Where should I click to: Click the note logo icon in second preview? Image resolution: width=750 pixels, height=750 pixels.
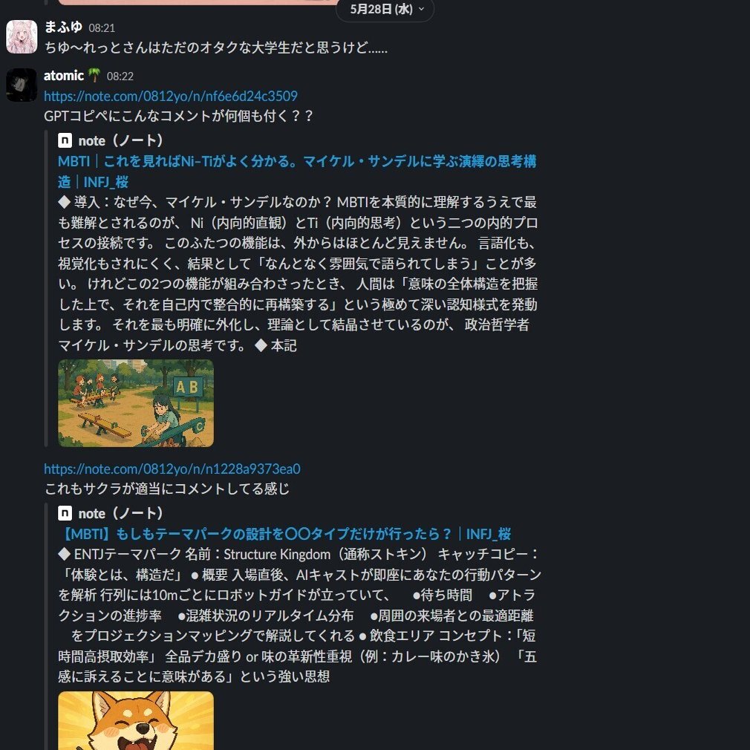coord(65,513)
